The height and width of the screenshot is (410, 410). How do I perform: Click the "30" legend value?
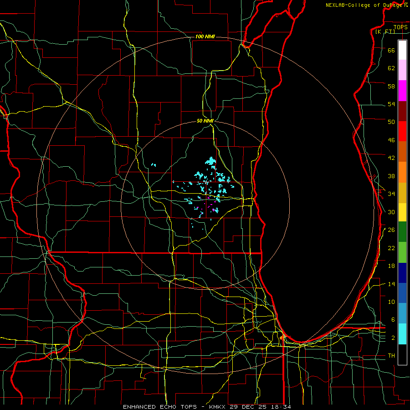391,212
